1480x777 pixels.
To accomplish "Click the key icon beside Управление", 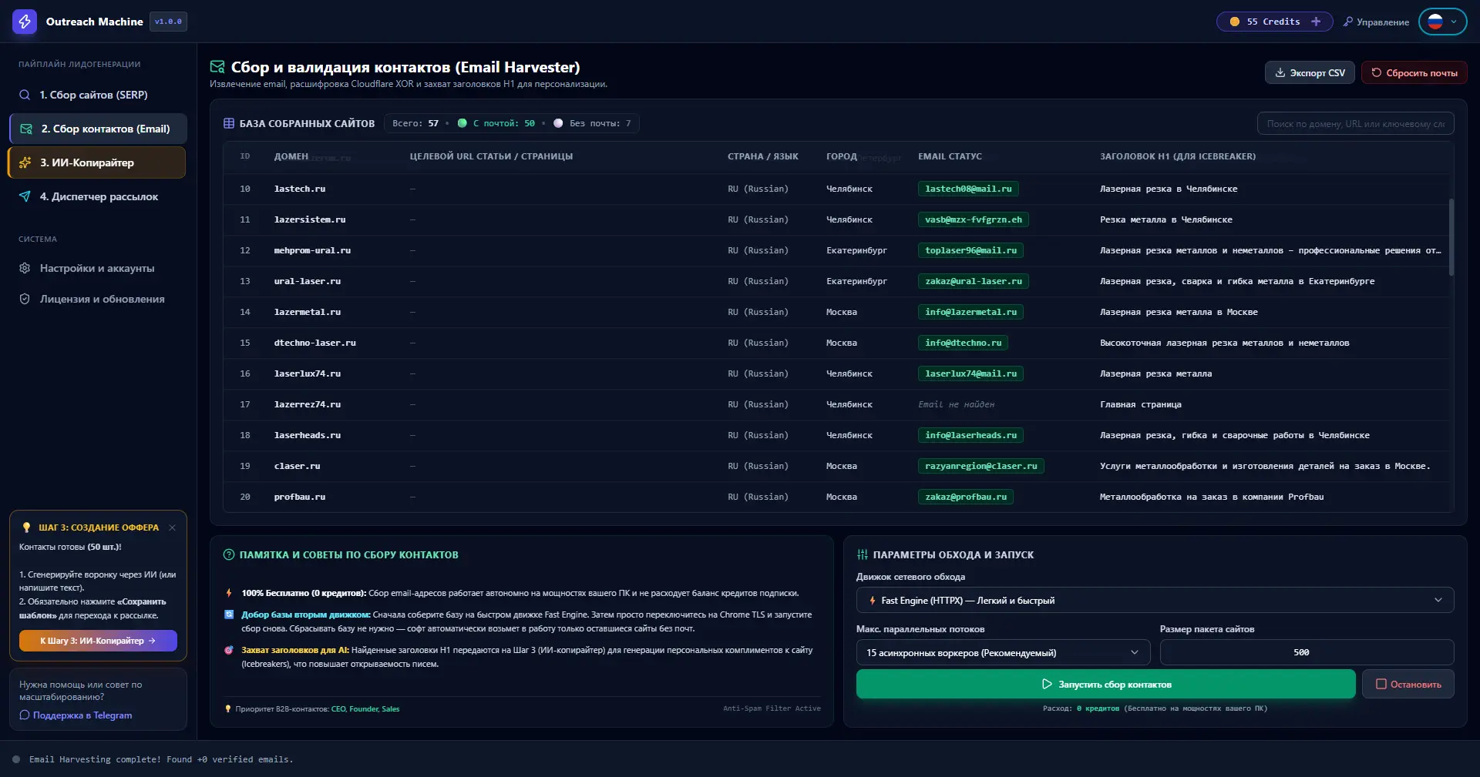I will coord(1348,22).
